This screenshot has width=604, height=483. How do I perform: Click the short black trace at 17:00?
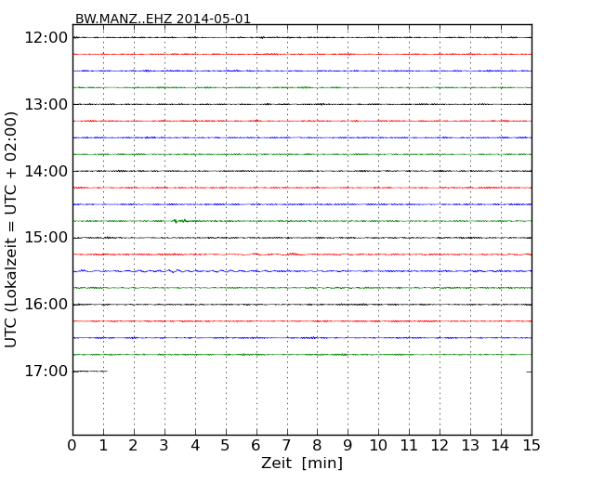[90, 372]
